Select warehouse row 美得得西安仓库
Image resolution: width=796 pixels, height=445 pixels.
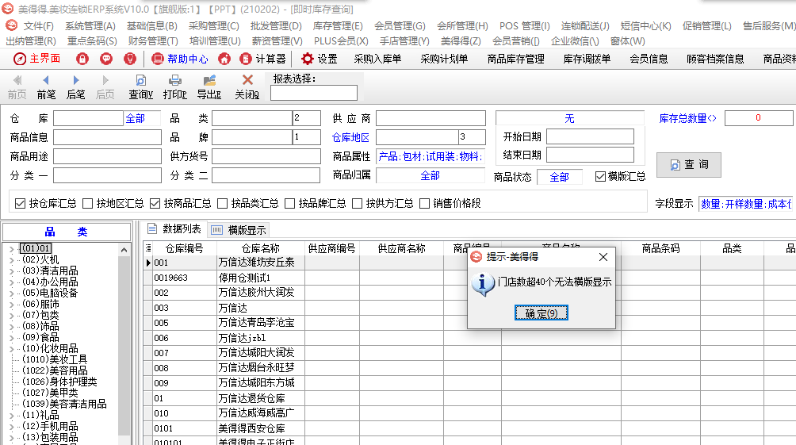point(252,429)
